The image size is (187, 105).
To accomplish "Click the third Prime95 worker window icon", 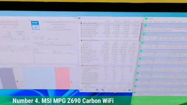I will pyautogui.click(x=143, y=43).
